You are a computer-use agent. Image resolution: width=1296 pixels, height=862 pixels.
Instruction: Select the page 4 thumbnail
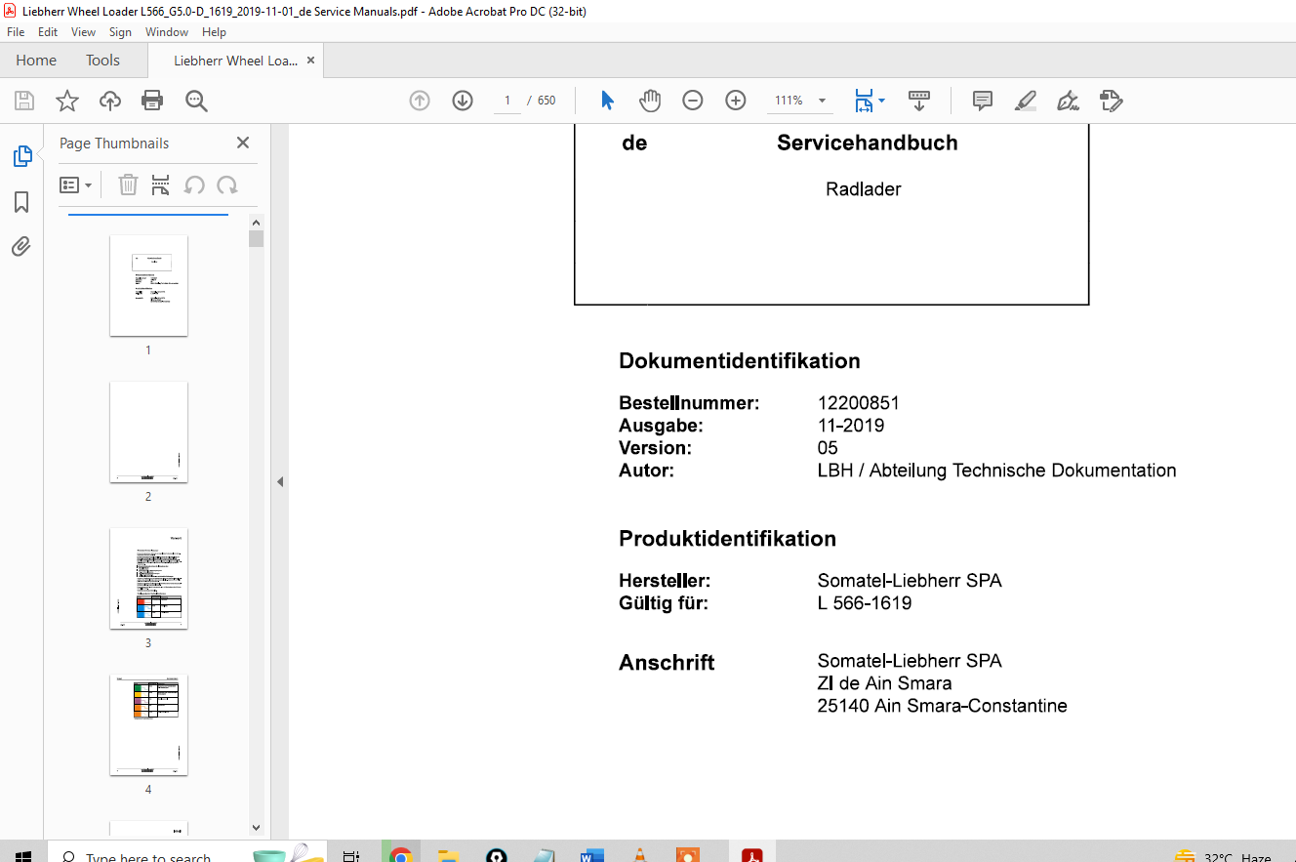148,724
